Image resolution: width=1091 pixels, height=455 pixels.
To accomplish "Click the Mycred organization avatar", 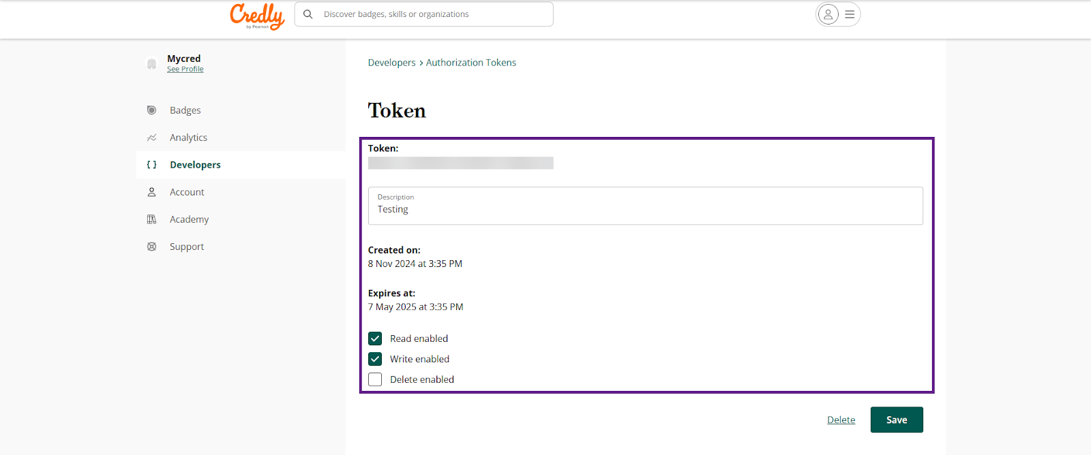I will (151, 64).
